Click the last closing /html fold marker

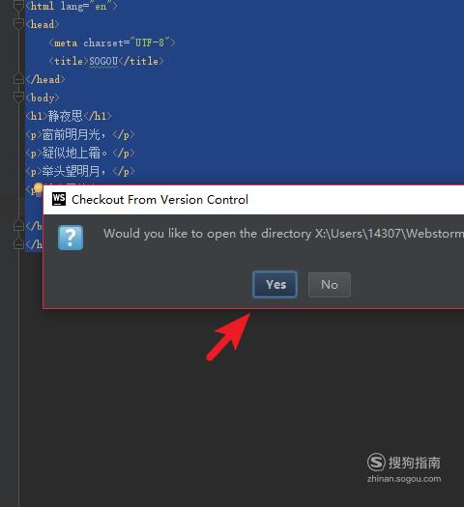tap(19, 243)
